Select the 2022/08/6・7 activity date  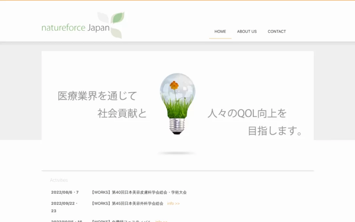click(x=65, y=192)
